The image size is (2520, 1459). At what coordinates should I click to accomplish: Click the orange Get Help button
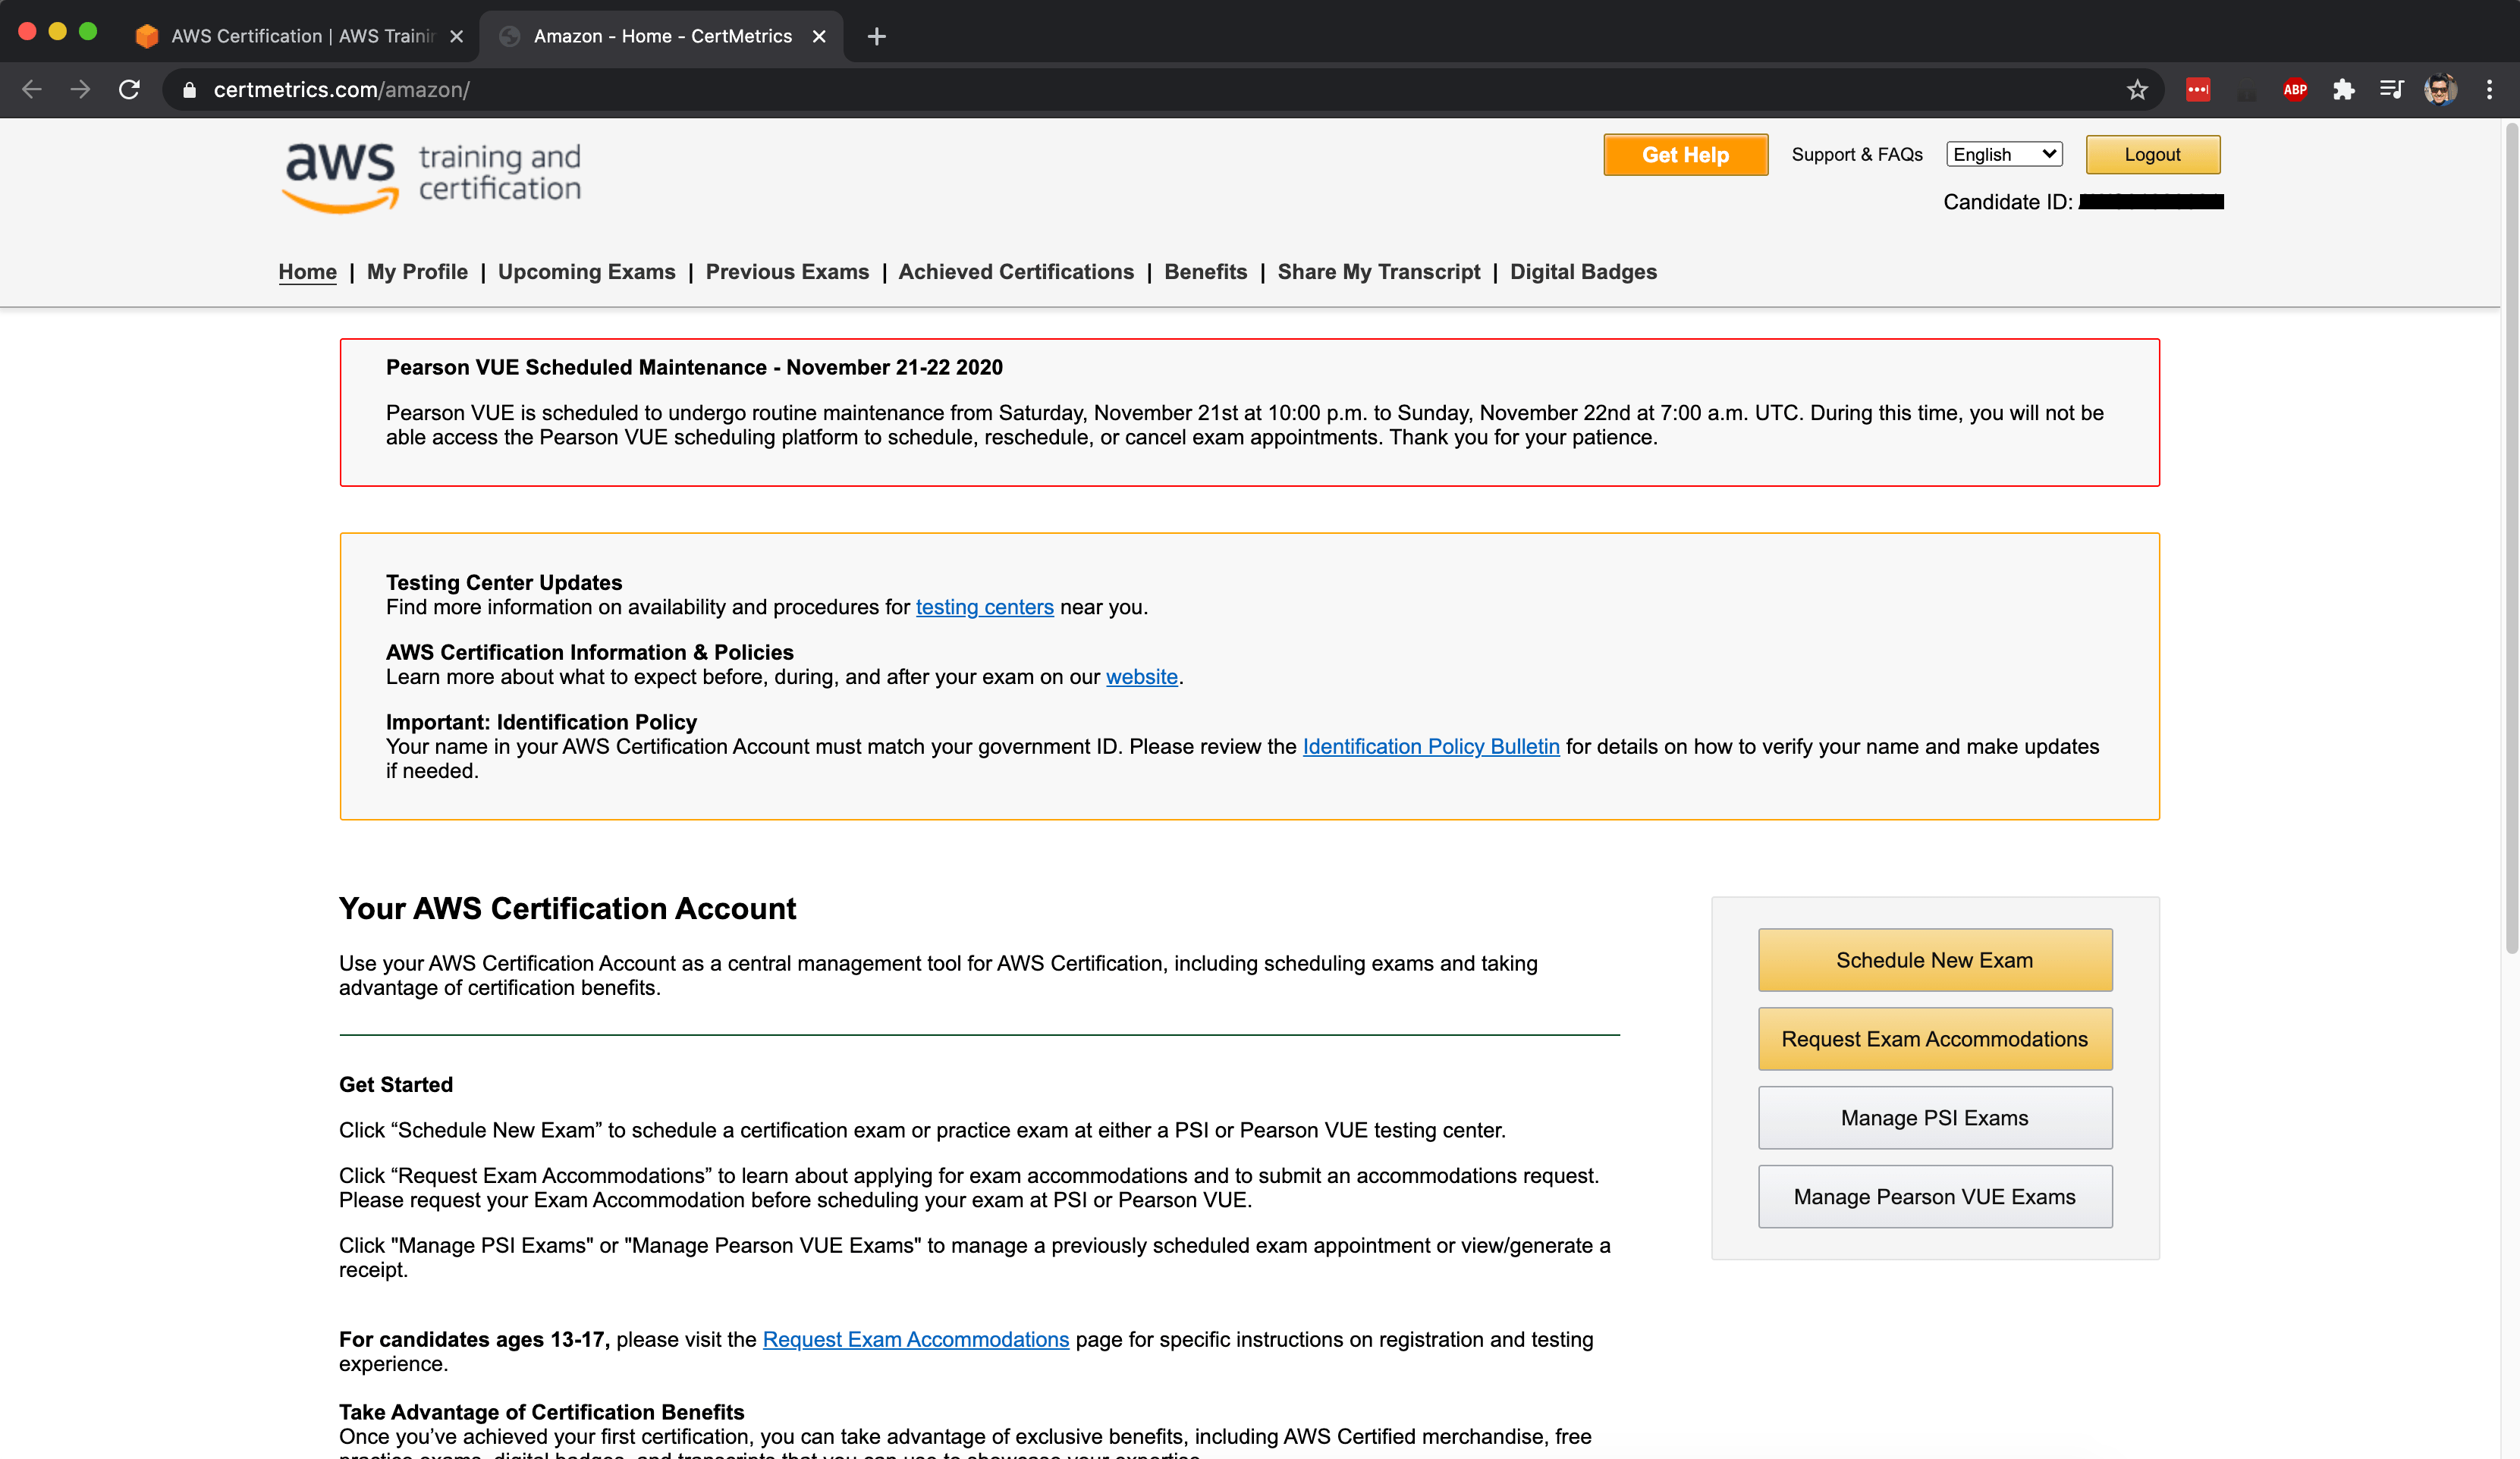pos(1686,155)
